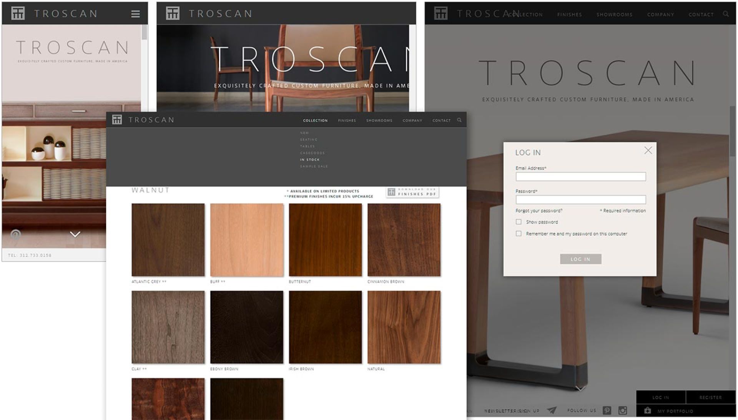Select the Natural walnut swatch
This screenshot has width=738, height=420.
coord(404,327)
